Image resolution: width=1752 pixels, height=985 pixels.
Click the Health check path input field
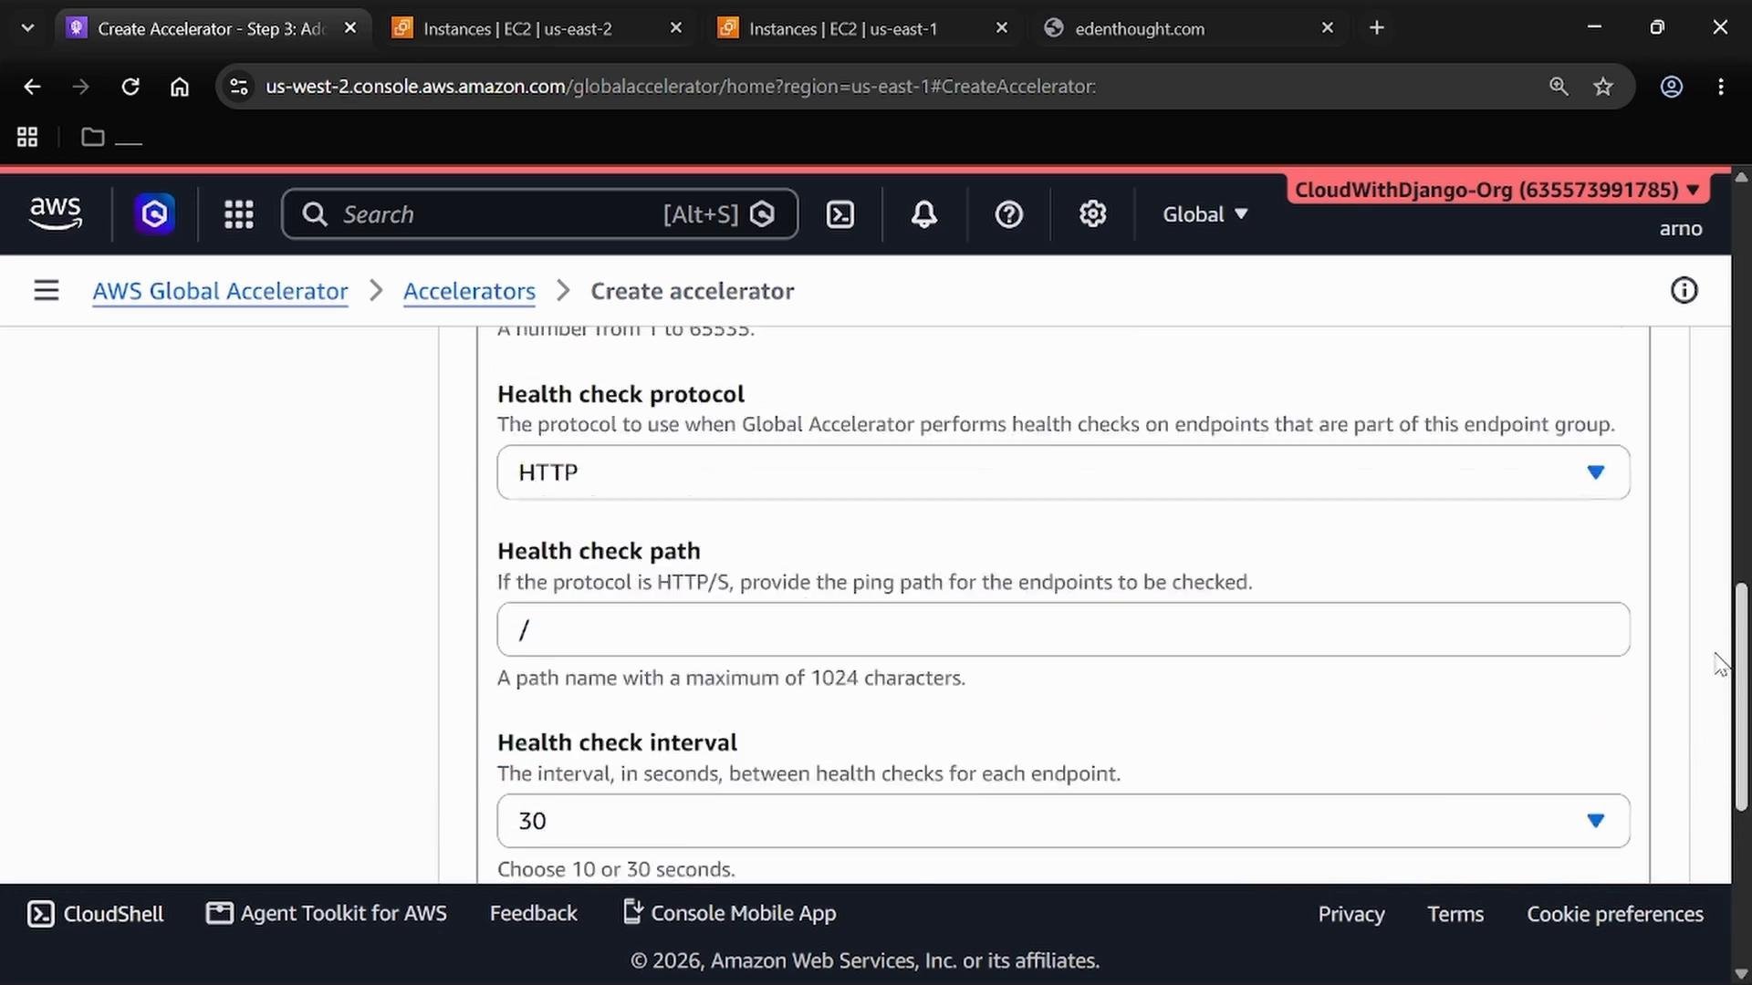pyautogui.click(x=1063, y=629)
